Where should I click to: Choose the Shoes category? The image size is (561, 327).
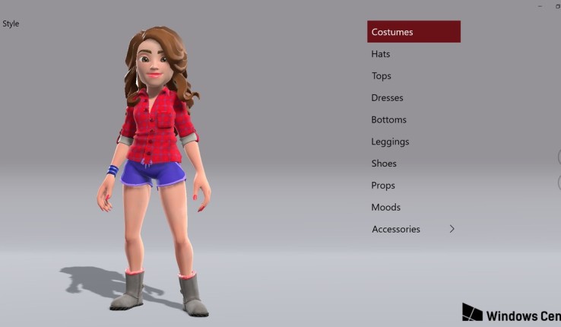tap(384, 163)
